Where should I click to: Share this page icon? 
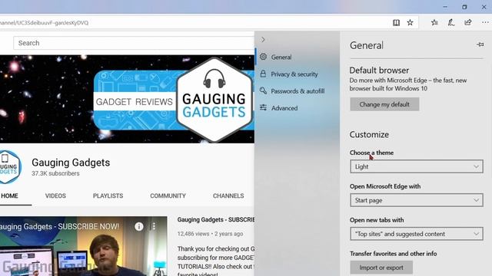coord(468,22)
